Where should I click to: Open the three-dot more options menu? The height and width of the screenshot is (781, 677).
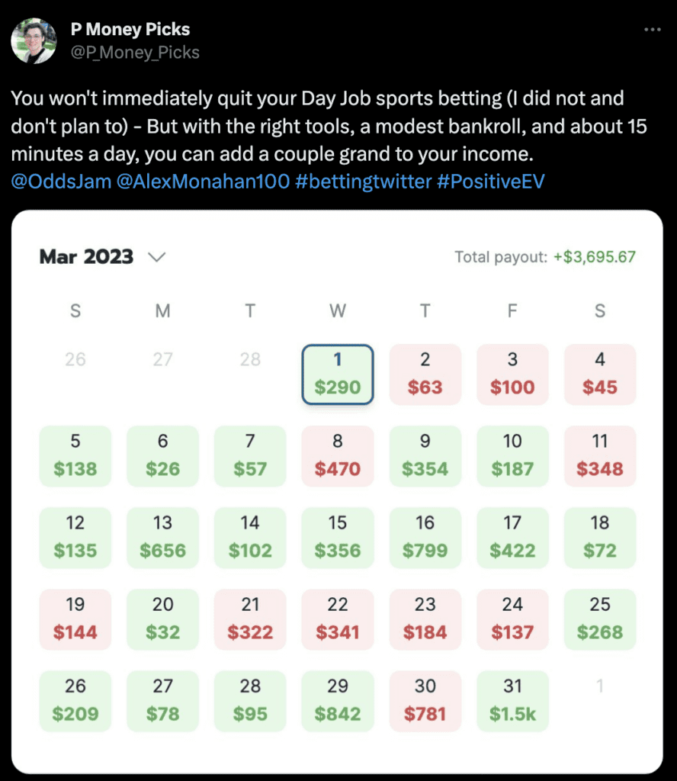tap(652, 30)
